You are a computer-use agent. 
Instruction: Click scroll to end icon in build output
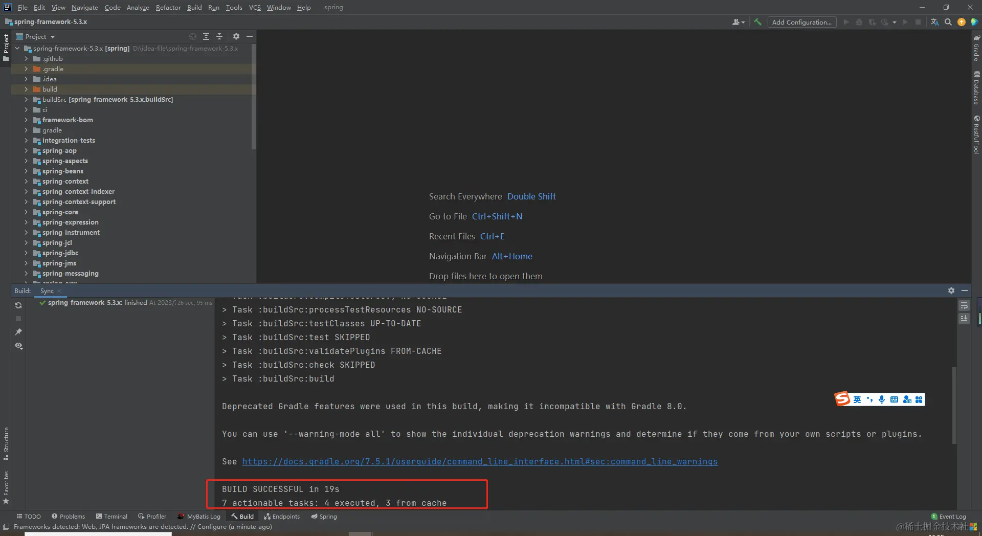coord(964,319)
